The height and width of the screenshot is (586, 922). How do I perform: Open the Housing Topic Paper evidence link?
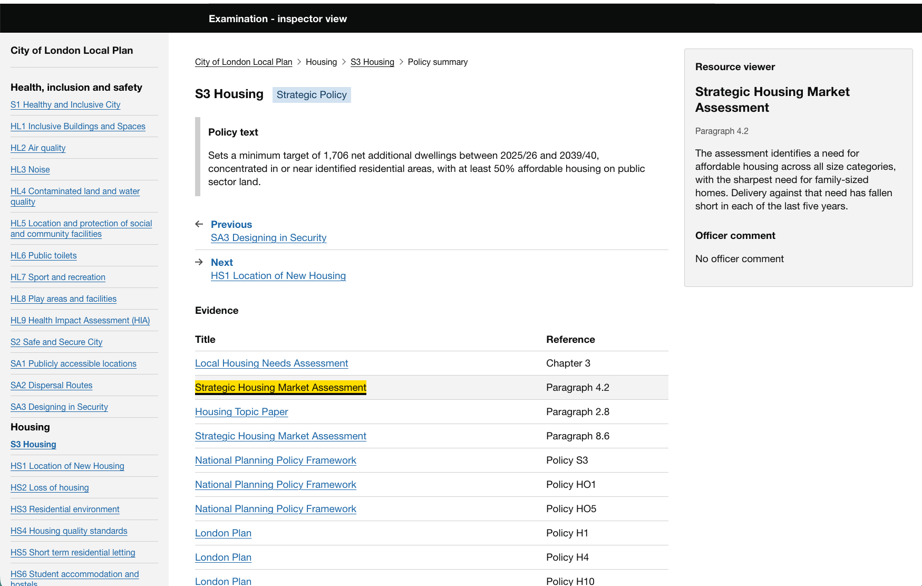pos(241,412)
